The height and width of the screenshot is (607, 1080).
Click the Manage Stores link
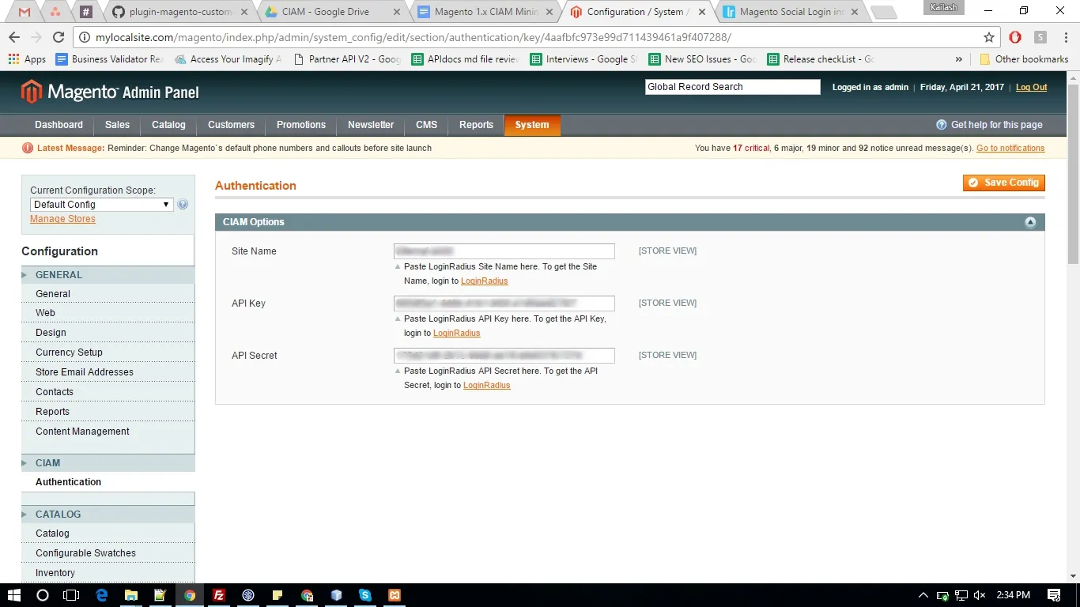[x=62, y=219]
